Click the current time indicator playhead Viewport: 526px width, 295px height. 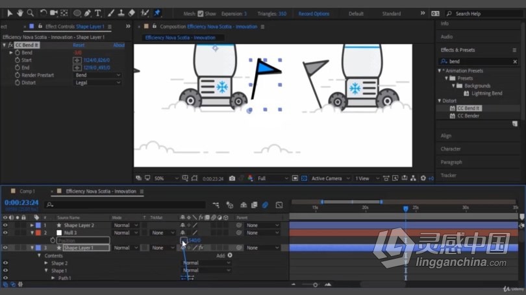coord(406,209)
